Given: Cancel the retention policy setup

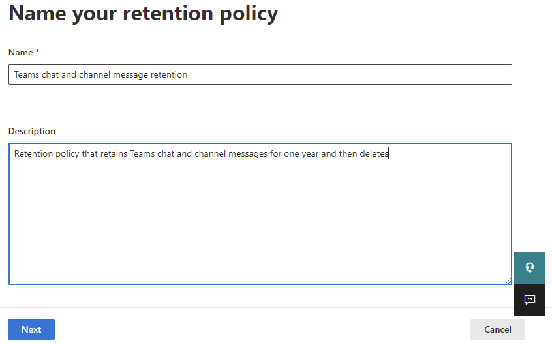Looking at the screenshot, I should [x=497, y=329].
